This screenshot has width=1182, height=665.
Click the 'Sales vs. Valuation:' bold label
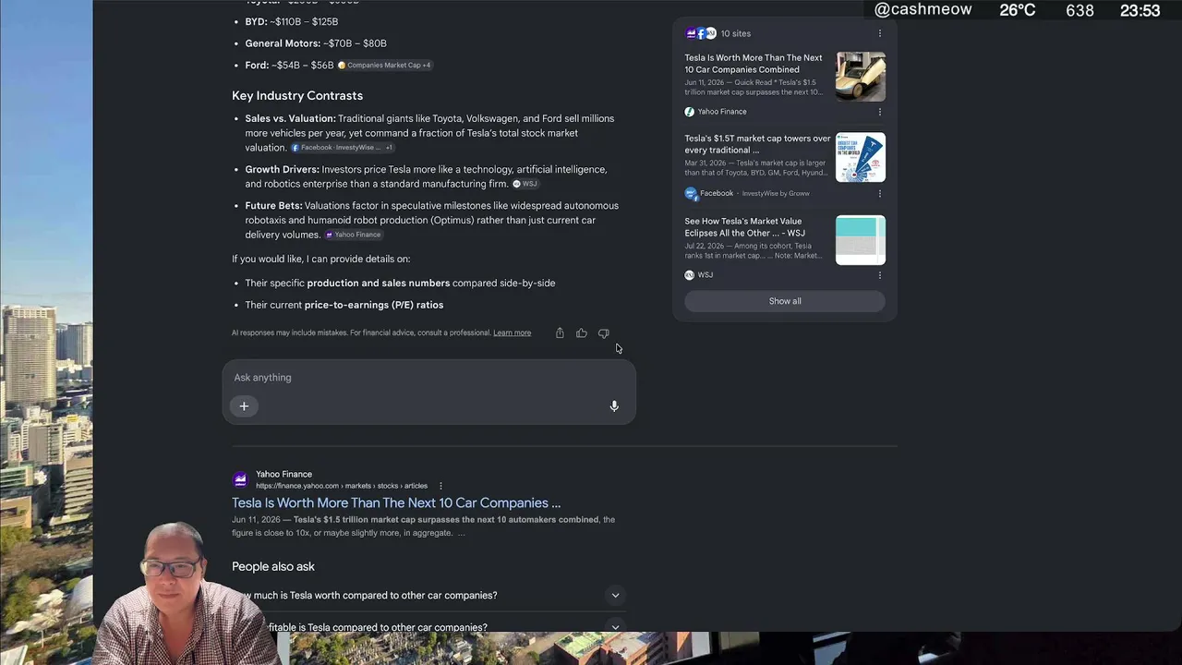(x=290, y=118)
